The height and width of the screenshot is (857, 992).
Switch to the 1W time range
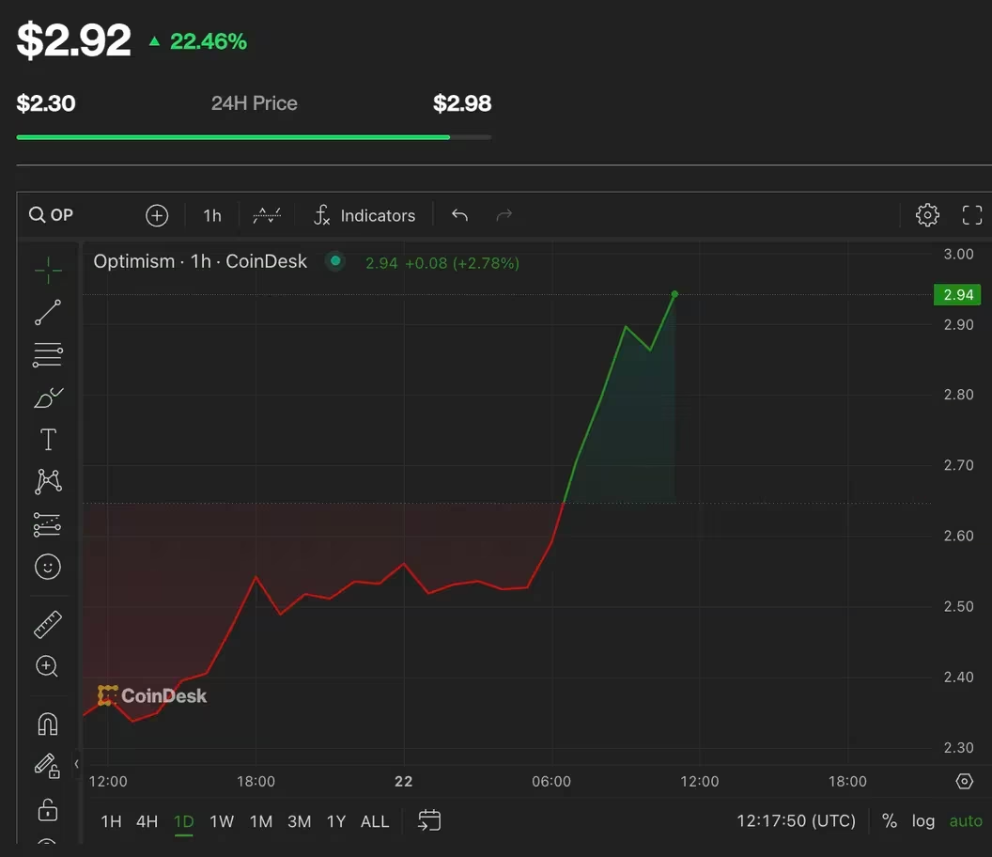click(222, 822)
